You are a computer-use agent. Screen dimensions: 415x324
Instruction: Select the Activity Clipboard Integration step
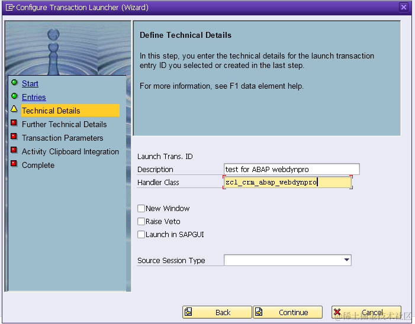point(70,151)
